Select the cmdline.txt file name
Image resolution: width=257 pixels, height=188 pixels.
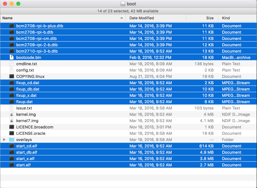27,64
